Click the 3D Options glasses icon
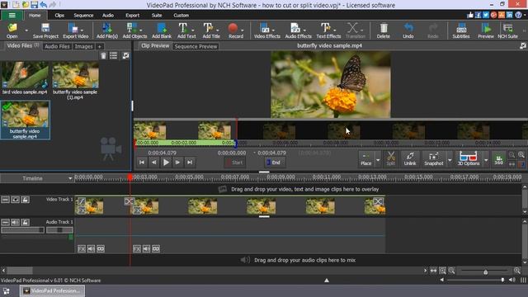528x297 pixels. [x=468, y=158]
